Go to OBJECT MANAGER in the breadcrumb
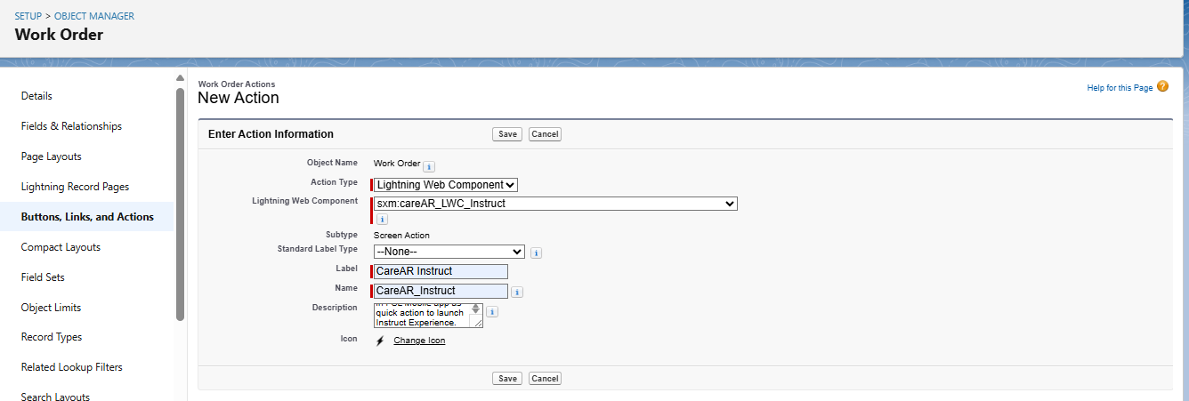 pos(94,17)
